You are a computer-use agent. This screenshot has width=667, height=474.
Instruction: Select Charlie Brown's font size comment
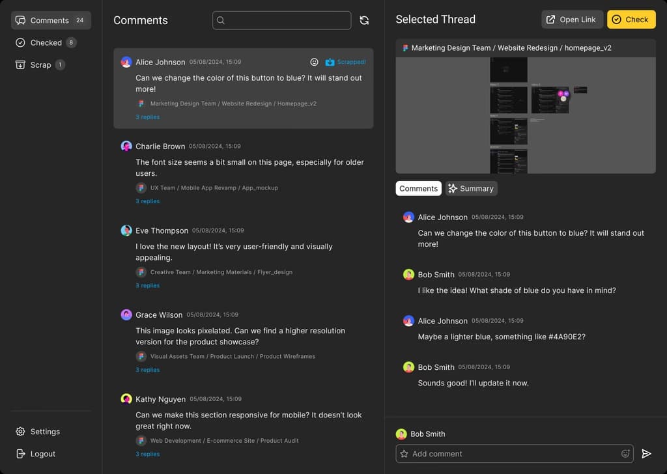click(249, 167)
